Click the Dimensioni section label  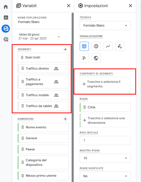pyautogui.click(x=26, y=119)
